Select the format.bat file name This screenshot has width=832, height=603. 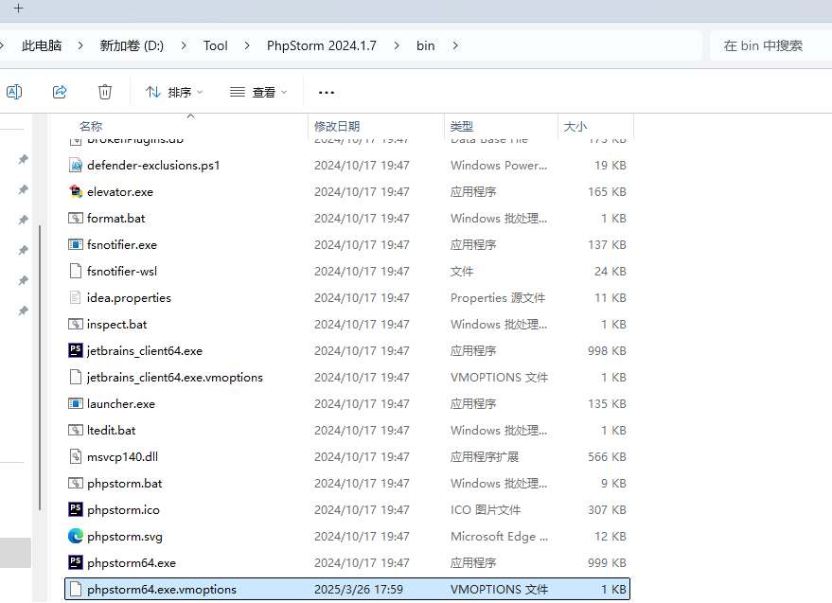[115, 218]
